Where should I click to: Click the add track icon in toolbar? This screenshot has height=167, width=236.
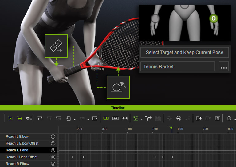pos(199,118)
